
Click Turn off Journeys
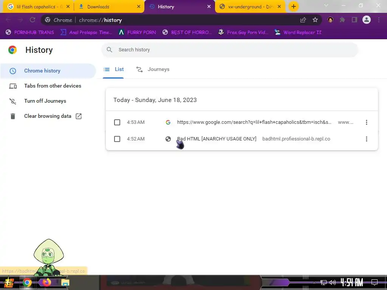pos(48,101)
